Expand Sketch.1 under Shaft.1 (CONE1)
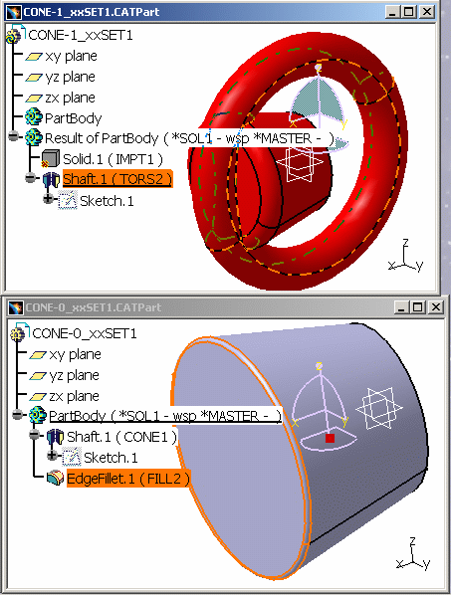 (x=52, y=455)
